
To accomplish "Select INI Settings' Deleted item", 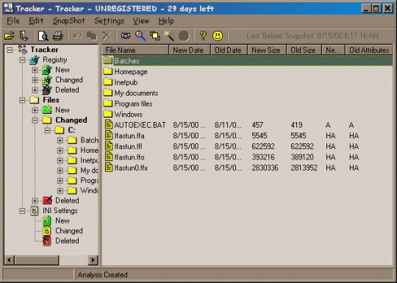I will pyautogui.click(x=67, y=240).
